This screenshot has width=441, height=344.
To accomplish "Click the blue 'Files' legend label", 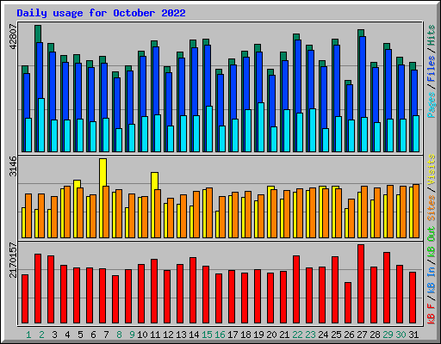I will point(432,69).
